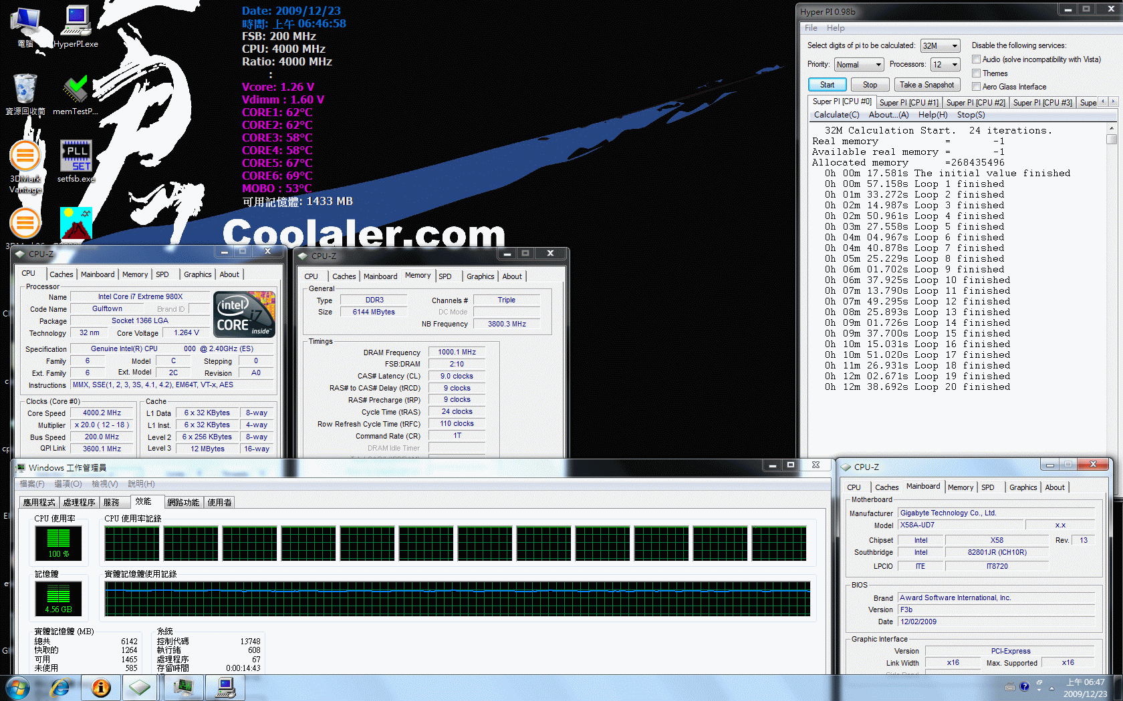The height and width of the screenshot is (701, 1123).
Task: Open the HyperPI.exe desktop icon
Action: click(76, 27)
